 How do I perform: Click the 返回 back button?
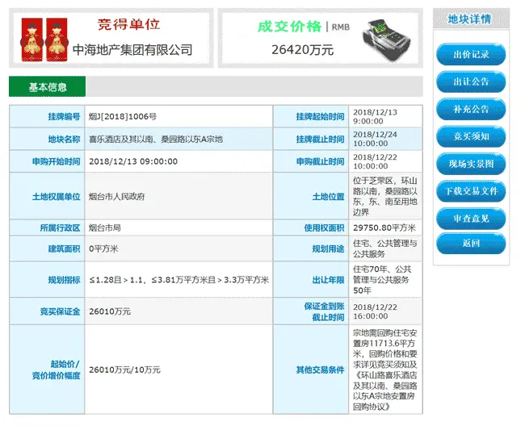[471, 243]
